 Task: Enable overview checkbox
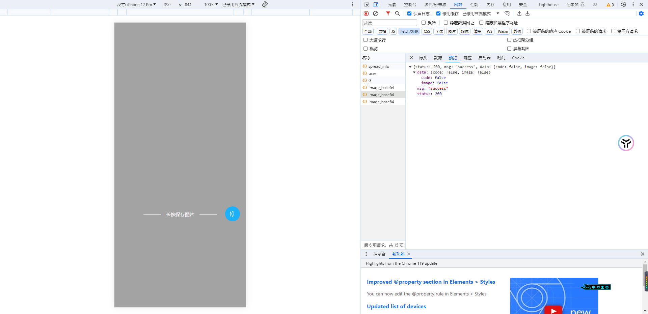click(366, 49)
